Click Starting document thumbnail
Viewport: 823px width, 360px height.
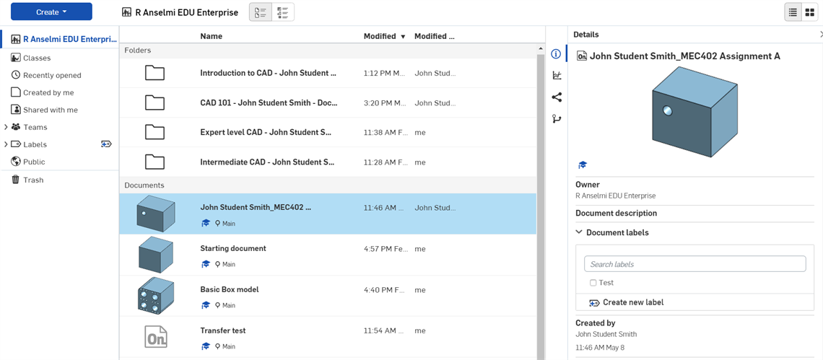(155, 255)
